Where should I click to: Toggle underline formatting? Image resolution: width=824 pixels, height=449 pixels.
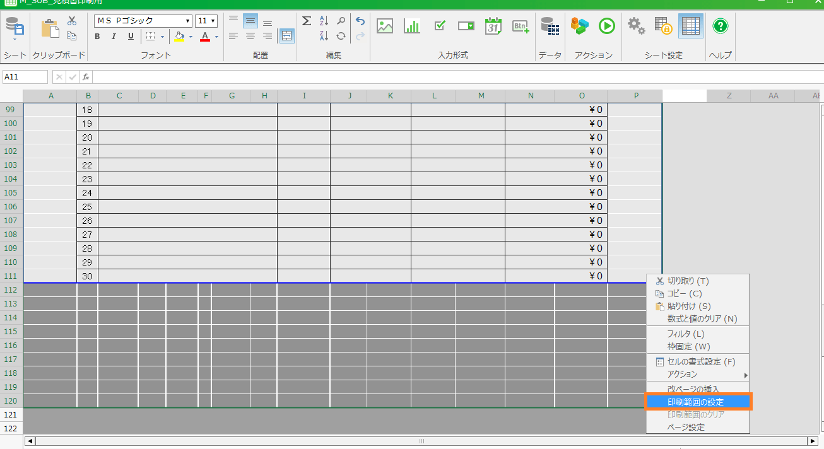131,37
